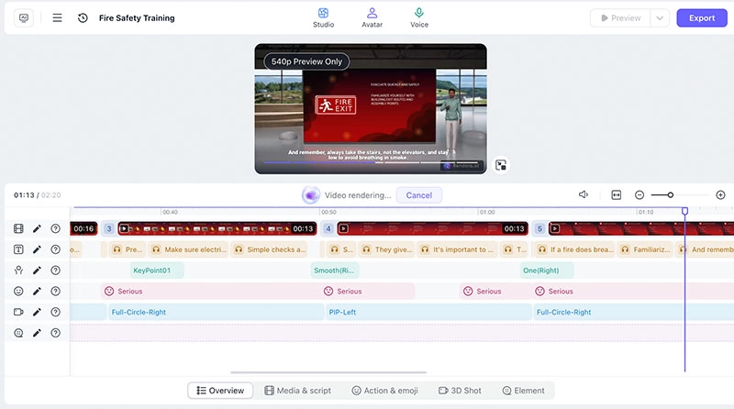The image size is (734, 409).
Task: Open the Voice section
Action: (419, 17)
